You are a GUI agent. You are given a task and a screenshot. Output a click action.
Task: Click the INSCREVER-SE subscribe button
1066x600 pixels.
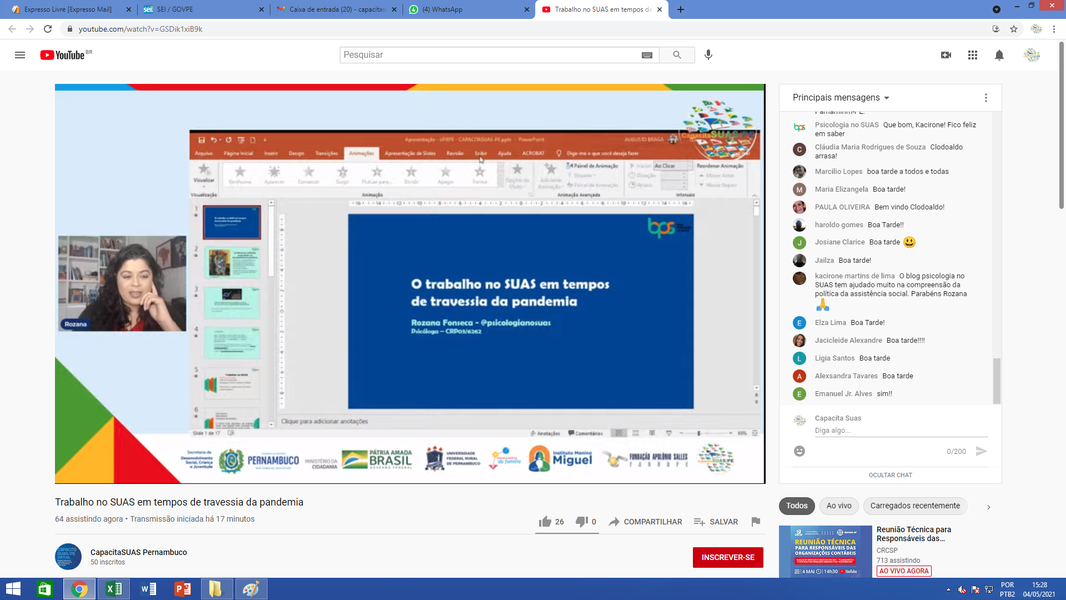(x=728, y=557)
